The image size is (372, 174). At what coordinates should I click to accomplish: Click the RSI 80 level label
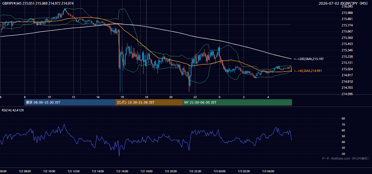pyautogui.click(x=343, y=119)
